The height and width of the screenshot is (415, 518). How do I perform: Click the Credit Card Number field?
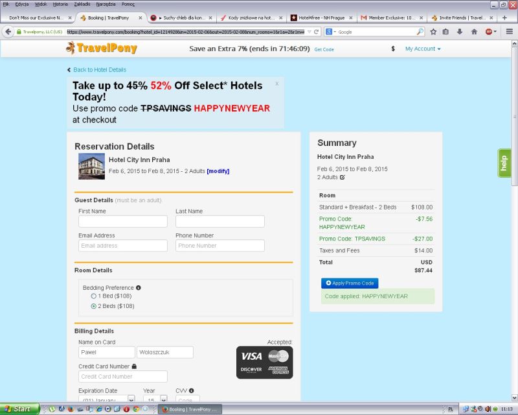click(123, 377)
